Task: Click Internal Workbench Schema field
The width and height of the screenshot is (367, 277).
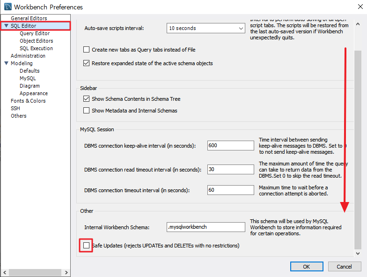Action: coord(206,227)
